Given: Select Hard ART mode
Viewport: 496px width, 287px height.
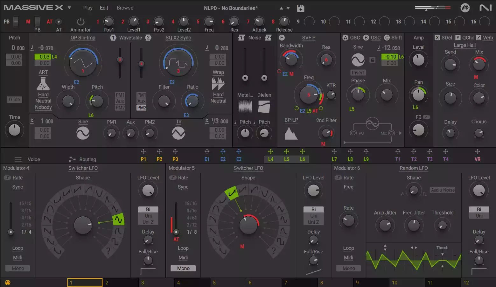Looking at the screenshot, I should point(43,94).
